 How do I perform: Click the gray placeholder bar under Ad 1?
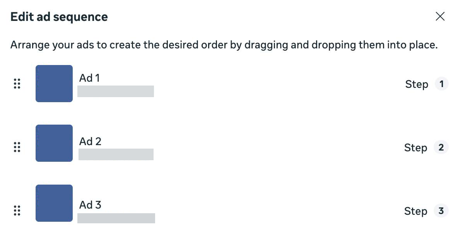point(116,91)
